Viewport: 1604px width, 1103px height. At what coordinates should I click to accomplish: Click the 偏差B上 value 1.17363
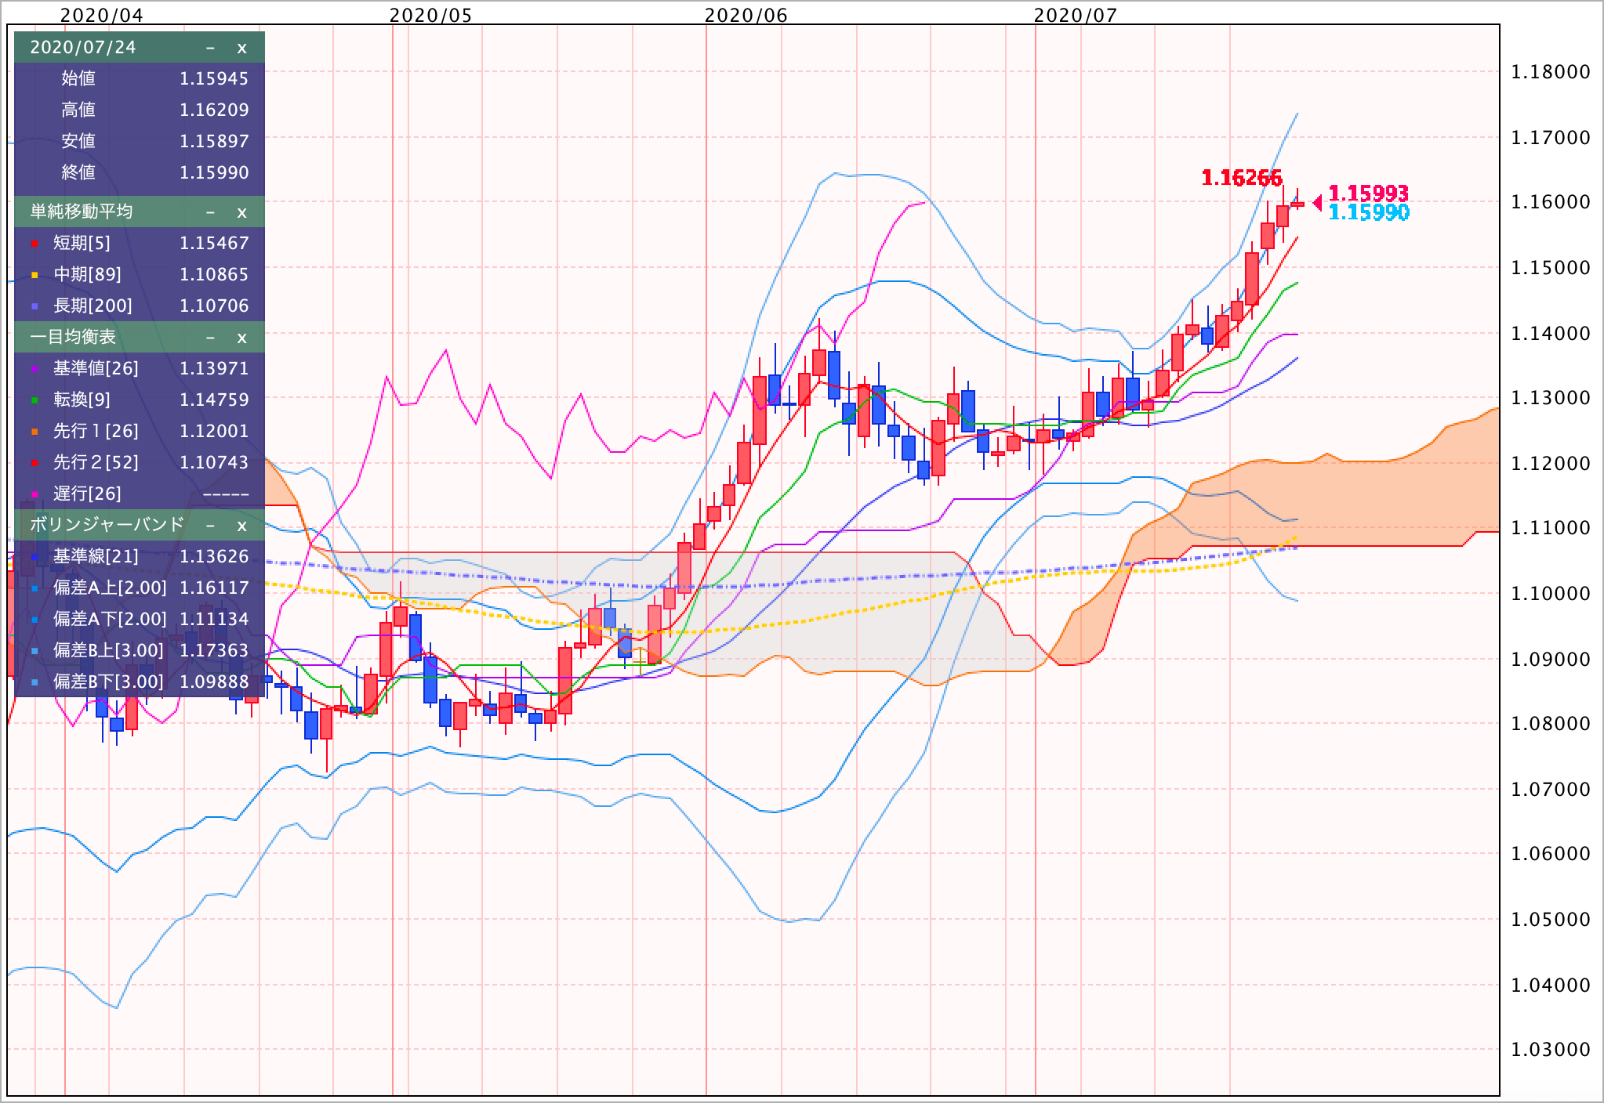(x=214, y=650)
